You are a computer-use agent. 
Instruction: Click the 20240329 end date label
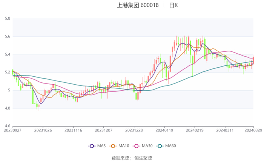click(x=253, y=130)
